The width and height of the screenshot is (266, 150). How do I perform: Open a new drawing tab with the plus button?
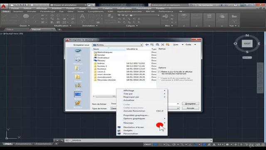59,30
